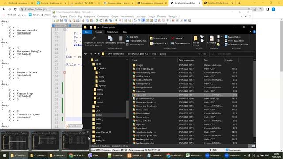Open Notepad++ Поиск menu
Screen dimensions: 283x159
[x=73, y=16]
